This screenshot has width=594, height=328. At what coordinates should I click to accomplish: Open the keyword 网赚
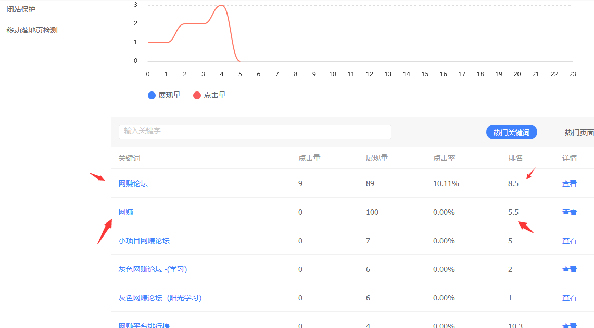click(125, 212)
